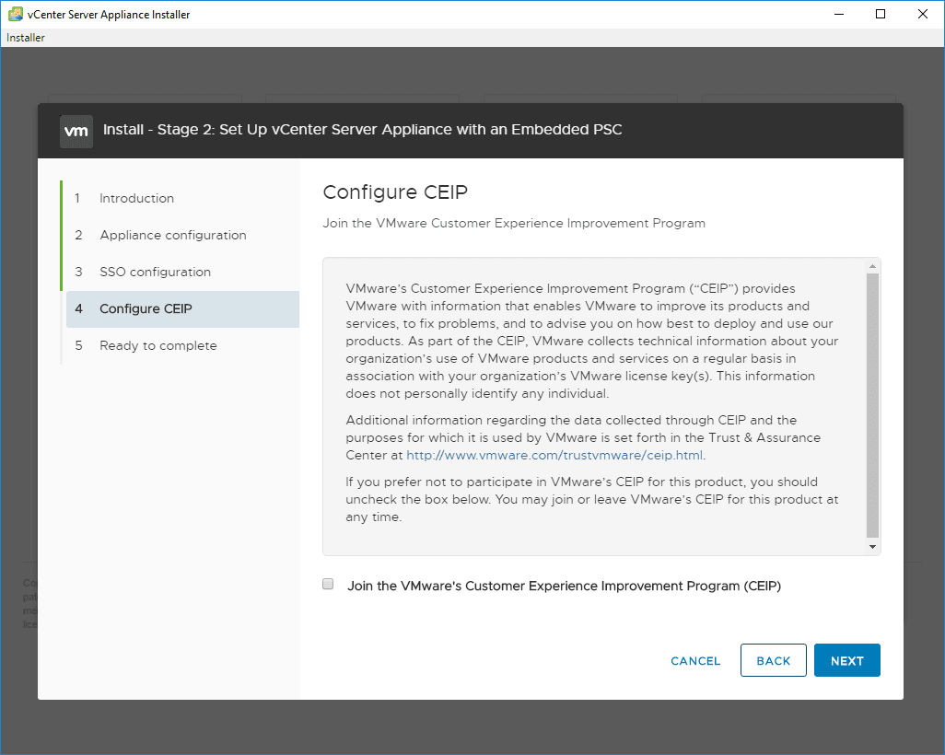Close the vCenter installer window

(923, 14)
